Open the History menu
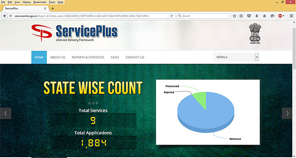This screenshot has height=158, width=296. 27,2
